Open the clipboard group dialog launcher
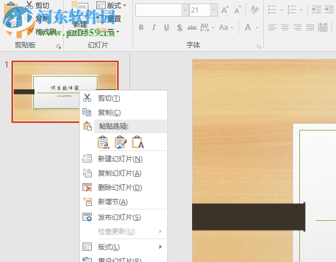 (x=58, y=46)
